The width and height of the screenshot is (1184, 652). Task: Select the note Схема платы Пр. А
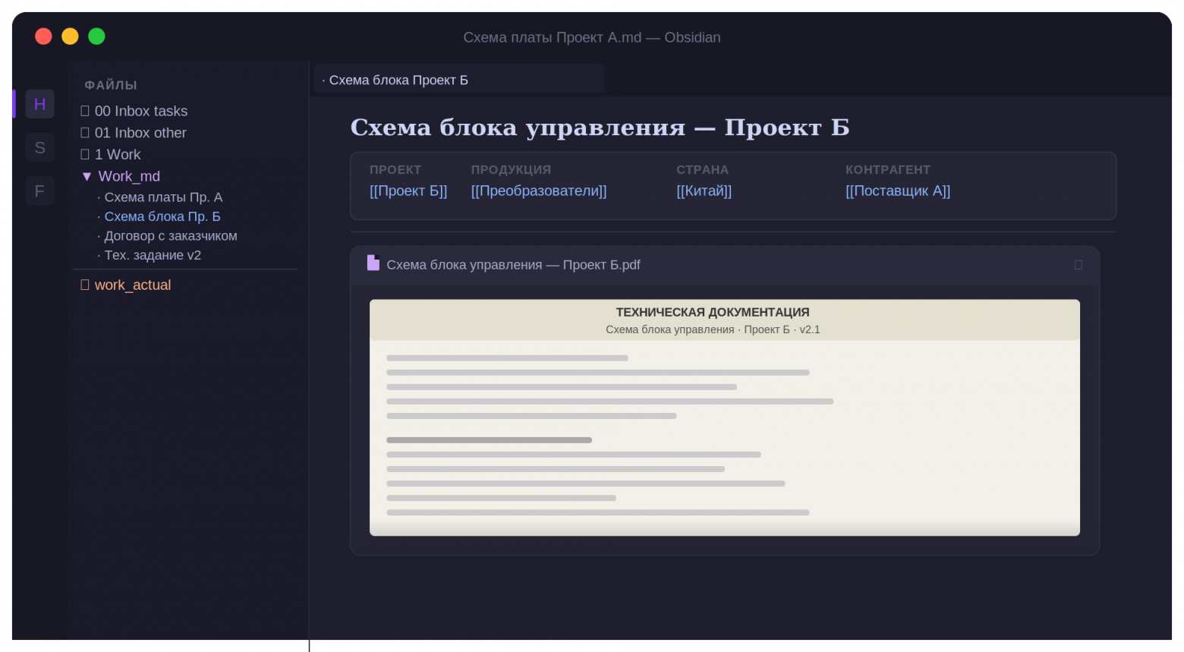coord(163,197)
